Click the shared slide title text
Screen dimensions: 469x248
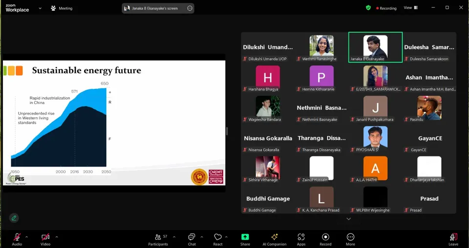point(86,70)
